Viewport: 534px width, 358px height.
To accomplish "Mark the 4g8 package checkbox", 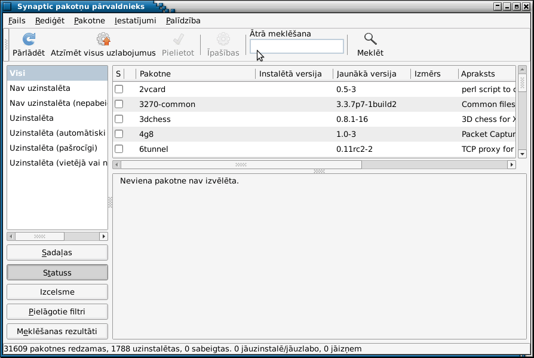I will (119, 134).
